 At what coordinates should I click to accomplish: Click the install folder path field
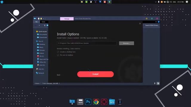(x=87, y=43)
